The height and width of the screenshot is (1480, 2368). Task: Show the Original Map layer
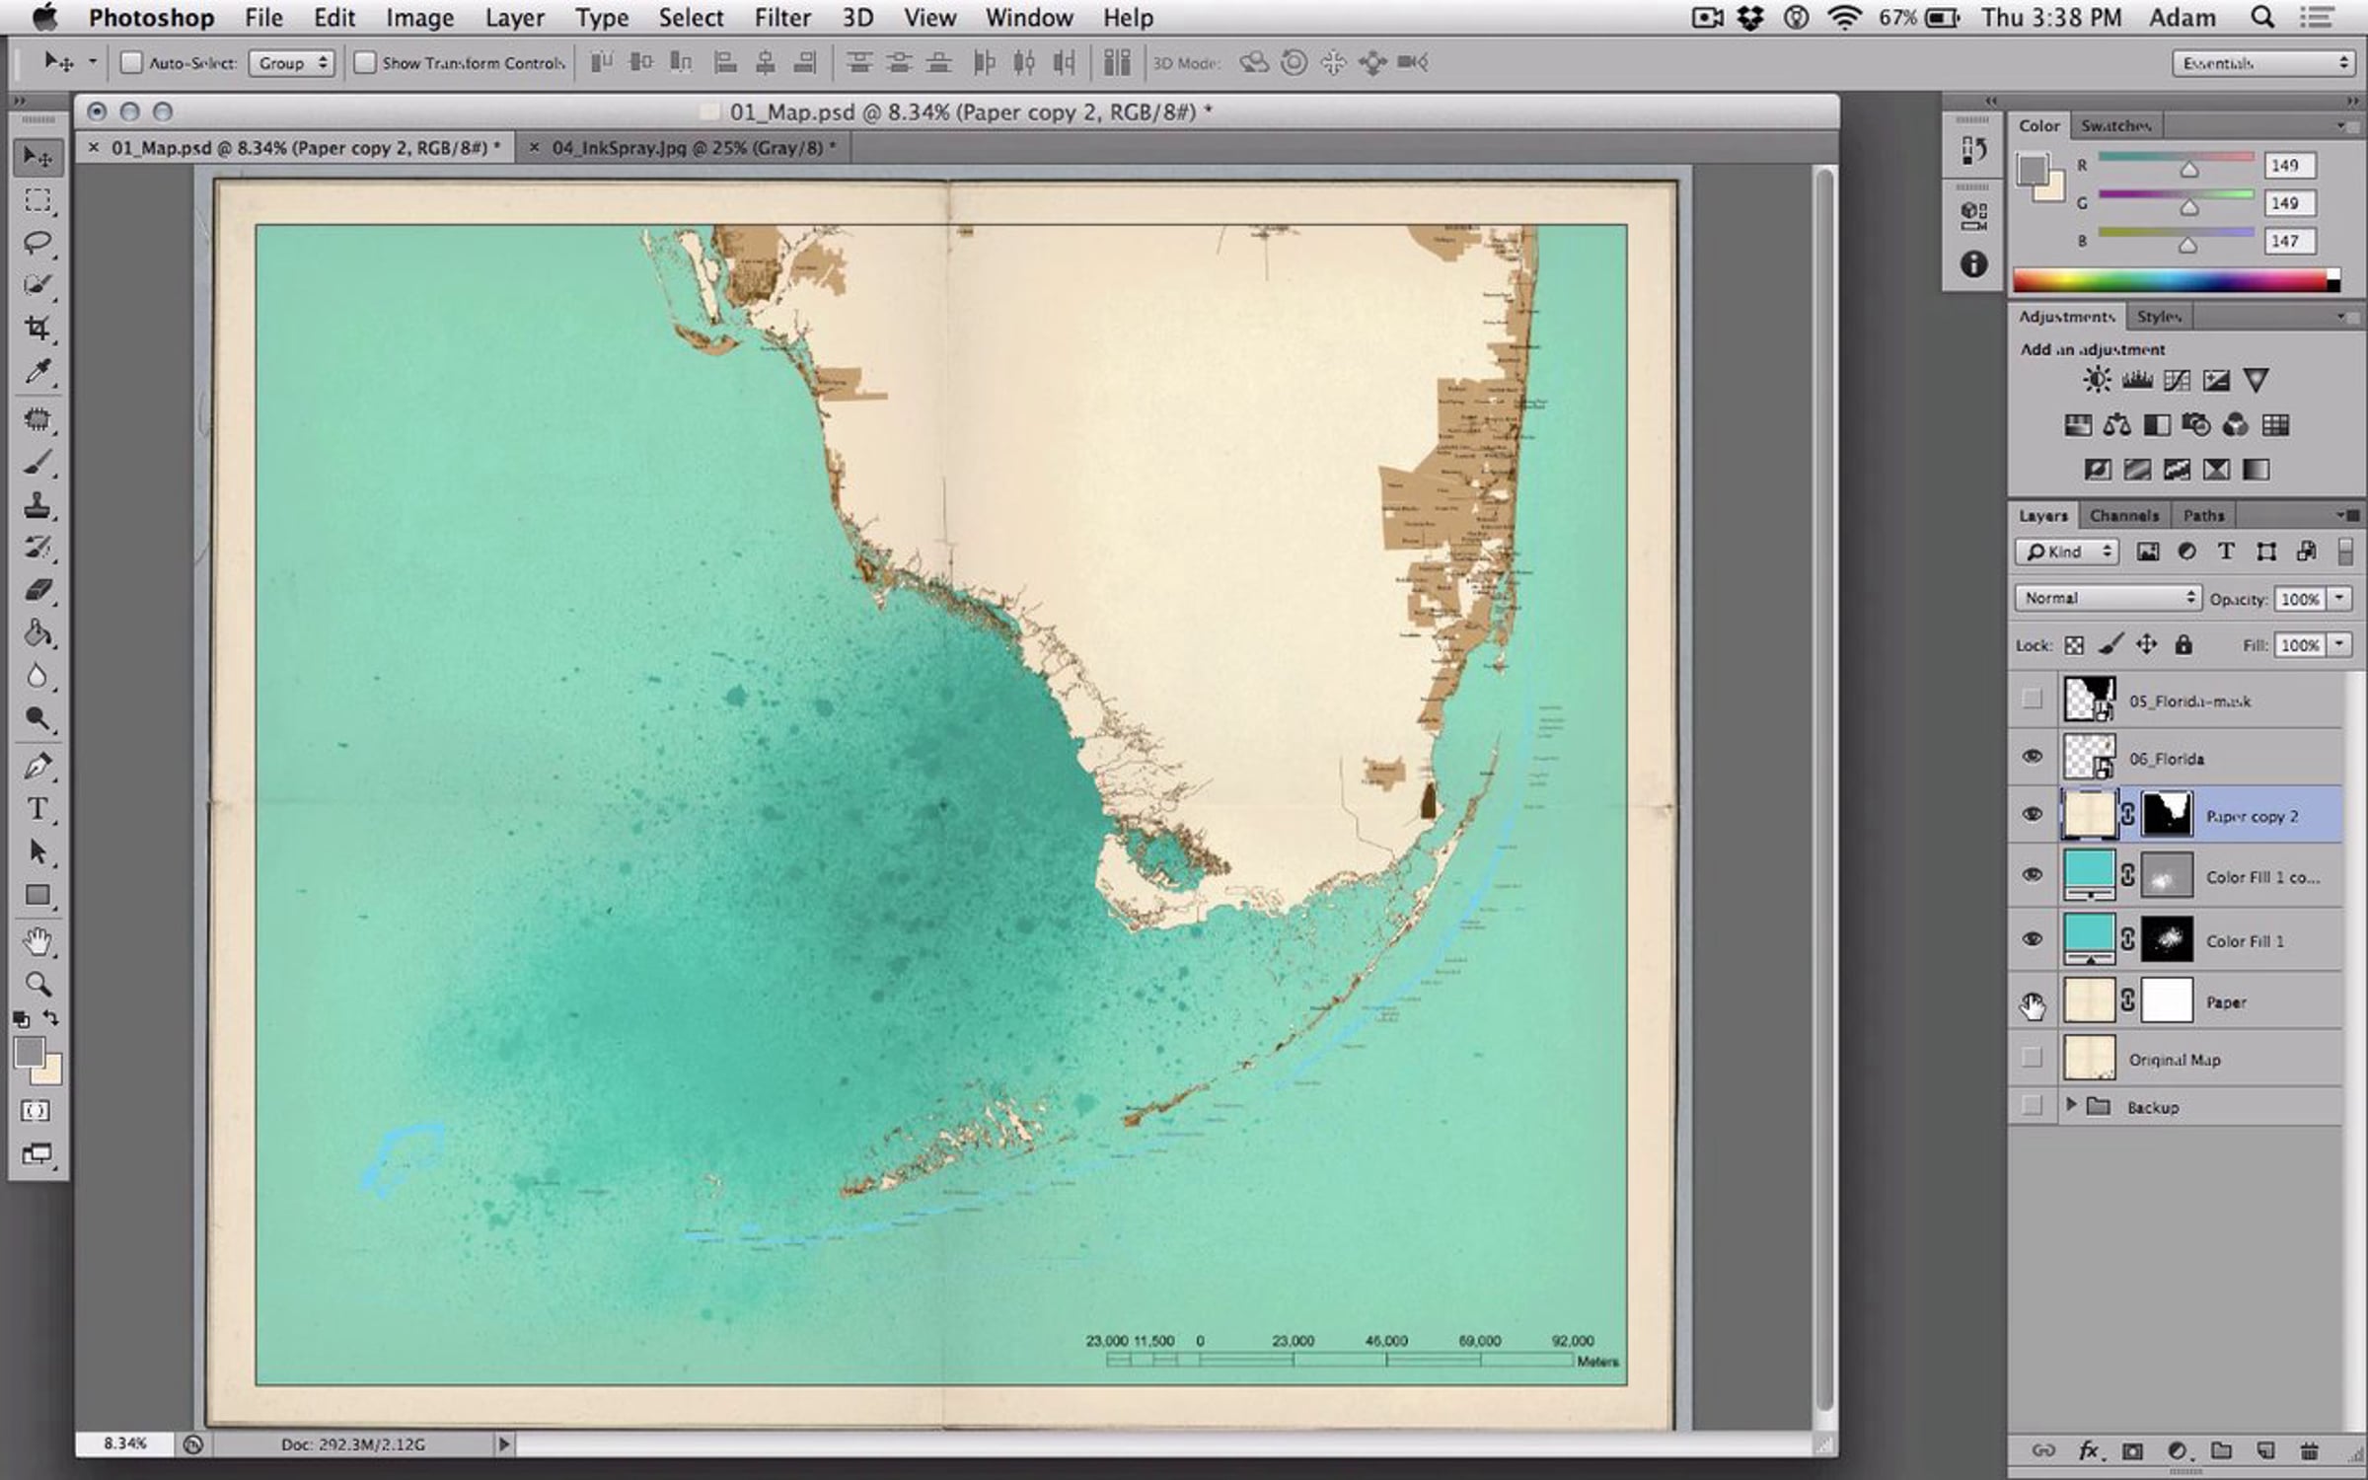pos(2032,1058)
